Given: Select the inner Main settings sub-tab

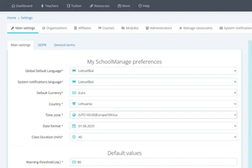Looking at the screenshot, I should tap(21, 45).
